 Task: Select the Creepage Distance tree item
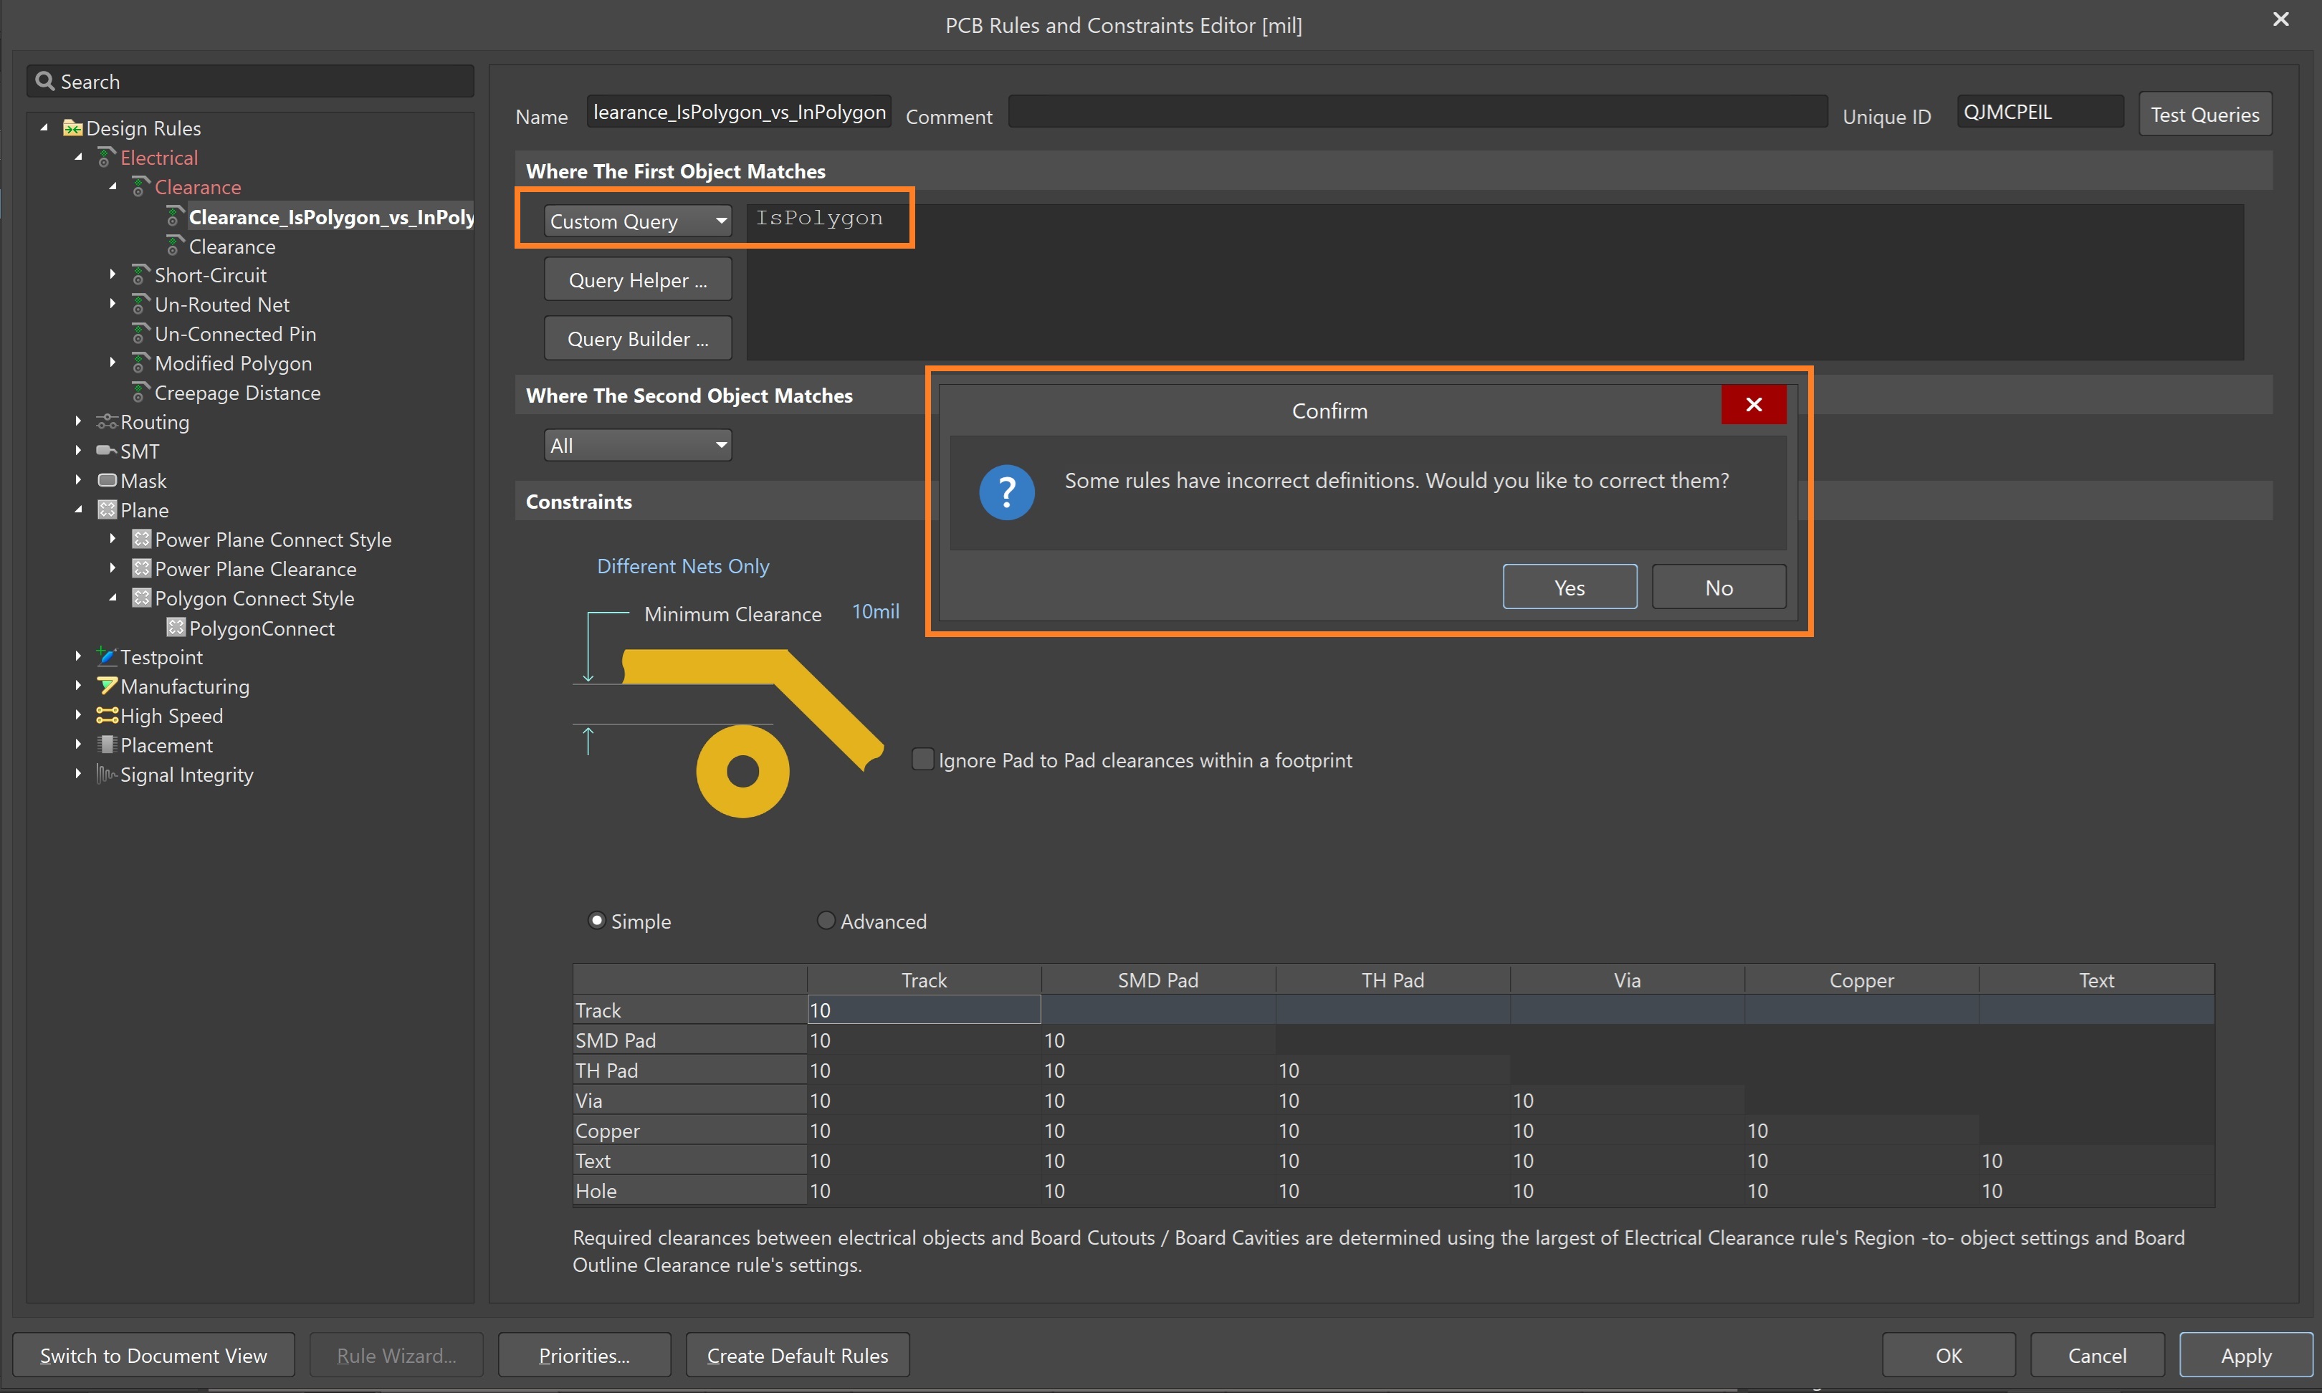tap(236, 393)
